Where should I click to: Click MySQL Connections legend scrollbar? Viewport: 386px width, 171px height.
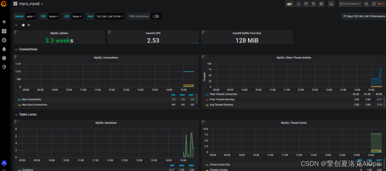(197, 98)
